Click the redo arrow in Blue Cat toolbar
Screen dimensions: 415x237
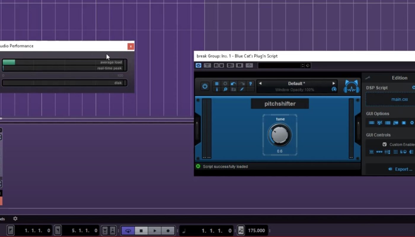242,84
